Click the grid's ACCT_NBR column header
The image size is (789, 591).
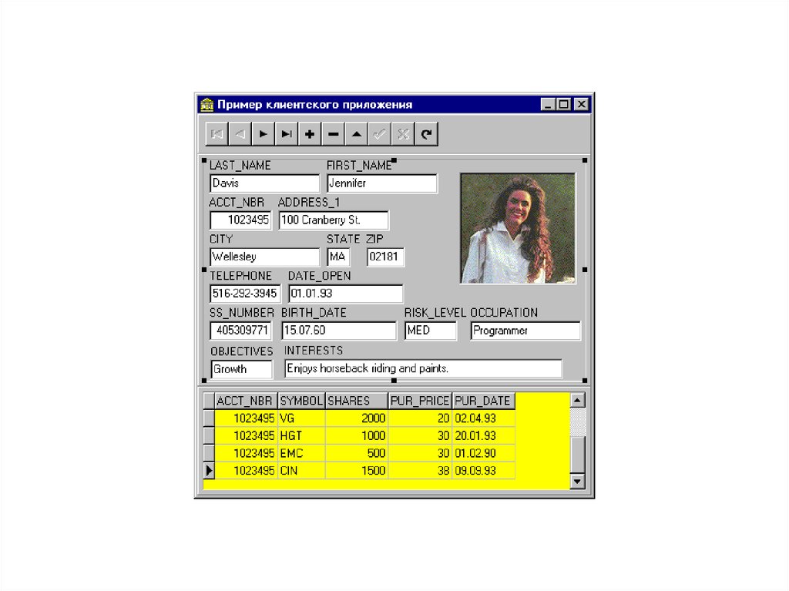pyautogui.click(x=246, y=401)
